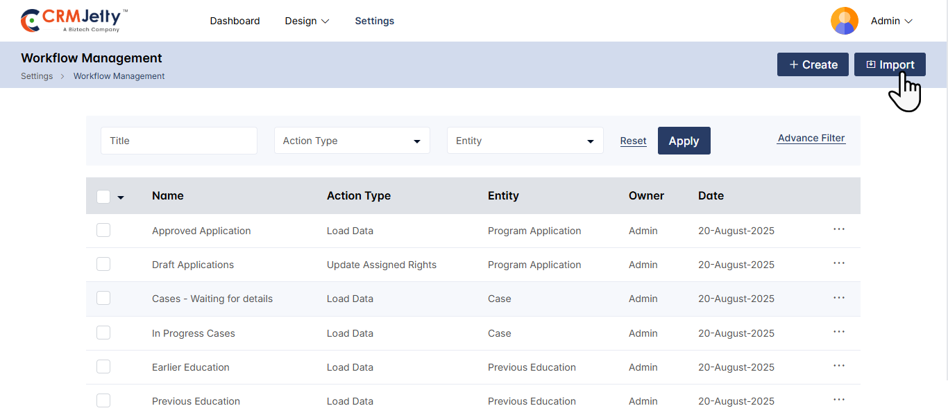Tick the Approved Application checkbox
The height and width of the screenshot is (415, 948).
pos(103,230)
